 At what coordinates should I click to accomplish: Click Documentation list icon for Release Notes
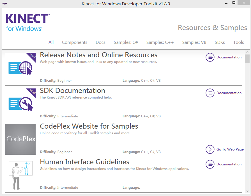pyautogui.click(x=210, y=57)
